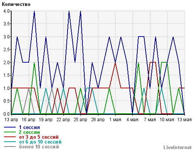The width and height of the screenshot is (194, 151).
Task: Click the '13 мая' axis date
Action: click(184, 120)
